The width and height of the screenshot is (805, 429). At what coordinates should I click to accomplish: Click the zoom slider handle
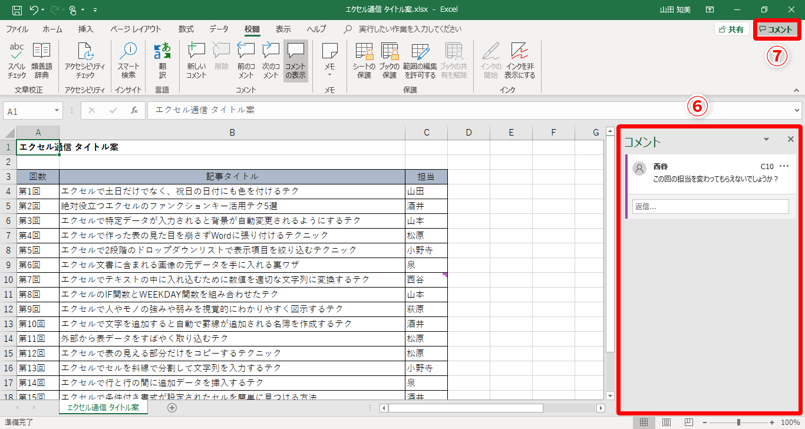coord(738,423)
